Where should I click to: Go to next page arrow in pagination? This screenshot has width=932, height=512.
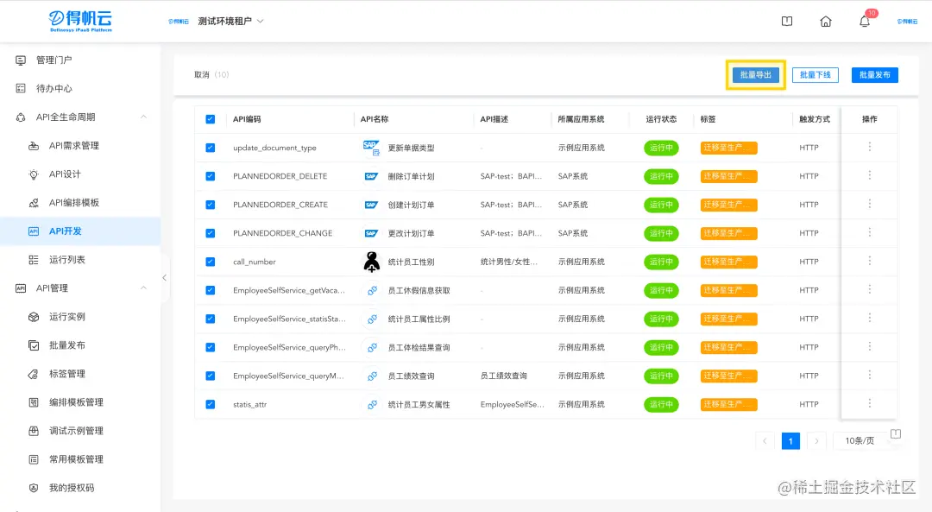tap(816, 441)
